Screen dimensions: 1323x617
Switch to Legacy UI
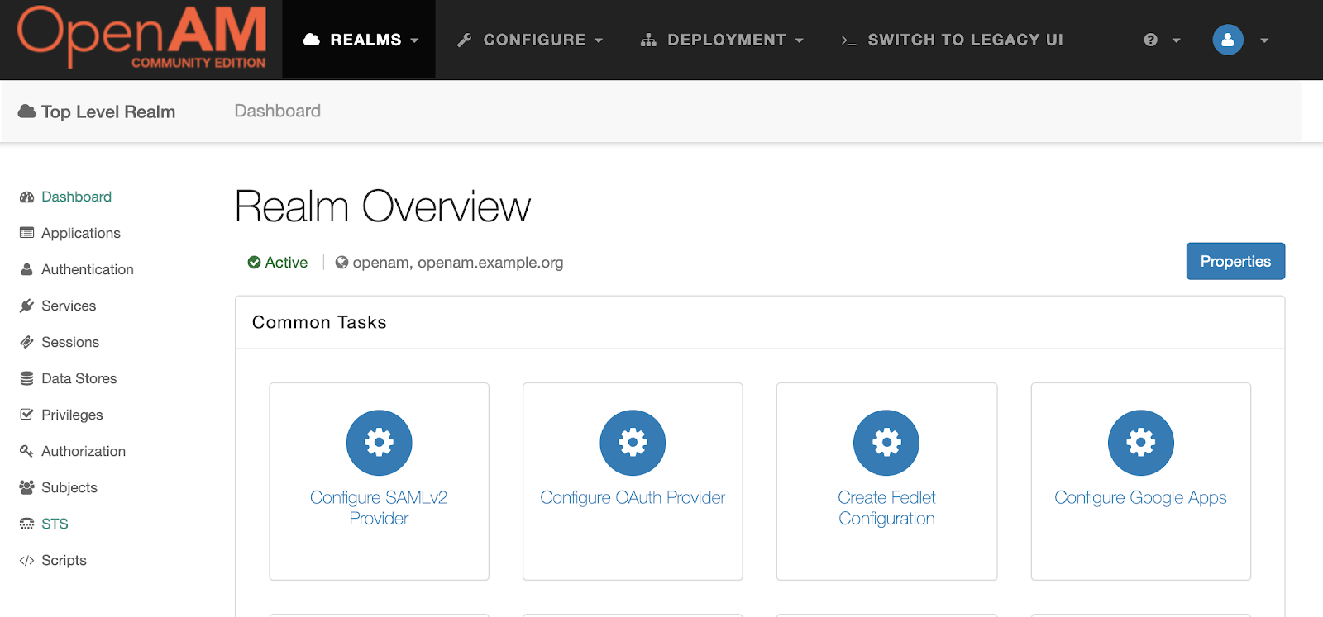pyautogui.click(x=952, y=40)
